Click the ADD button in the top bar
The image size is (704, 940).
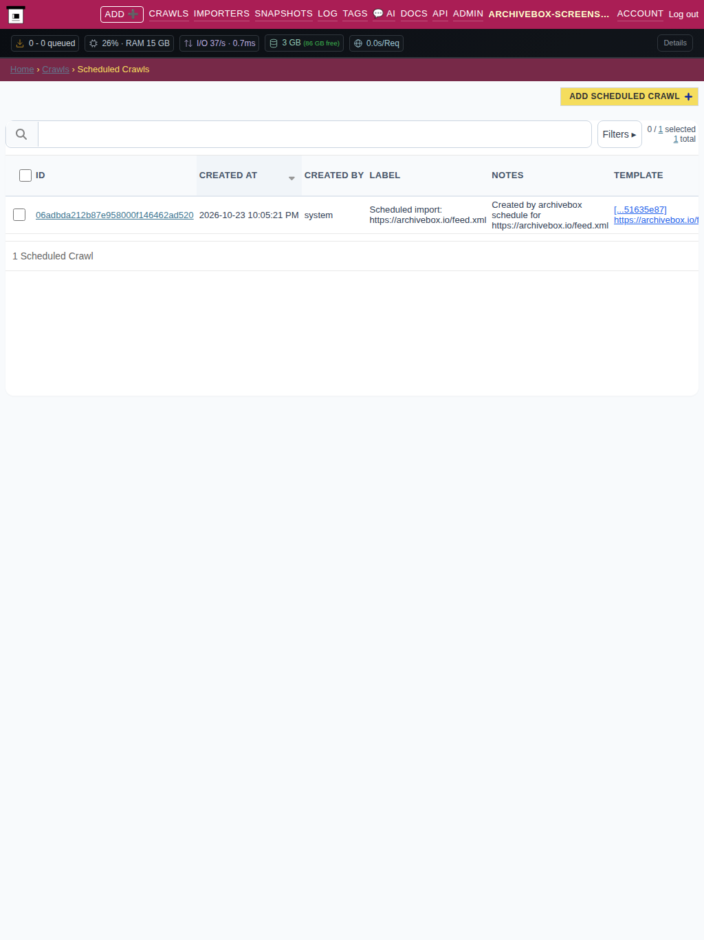coord(122,14)
